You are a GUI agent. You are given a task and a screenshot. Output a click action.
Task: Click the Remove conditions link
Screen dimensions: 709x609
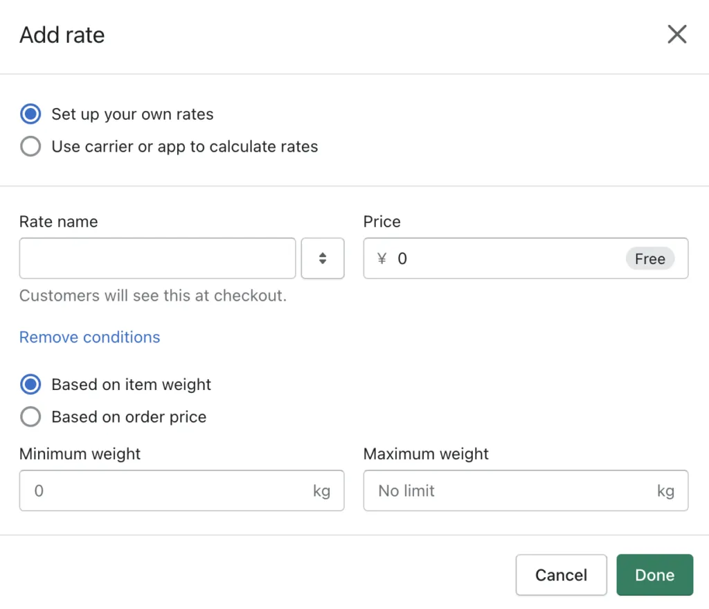(x=89, y=337)
